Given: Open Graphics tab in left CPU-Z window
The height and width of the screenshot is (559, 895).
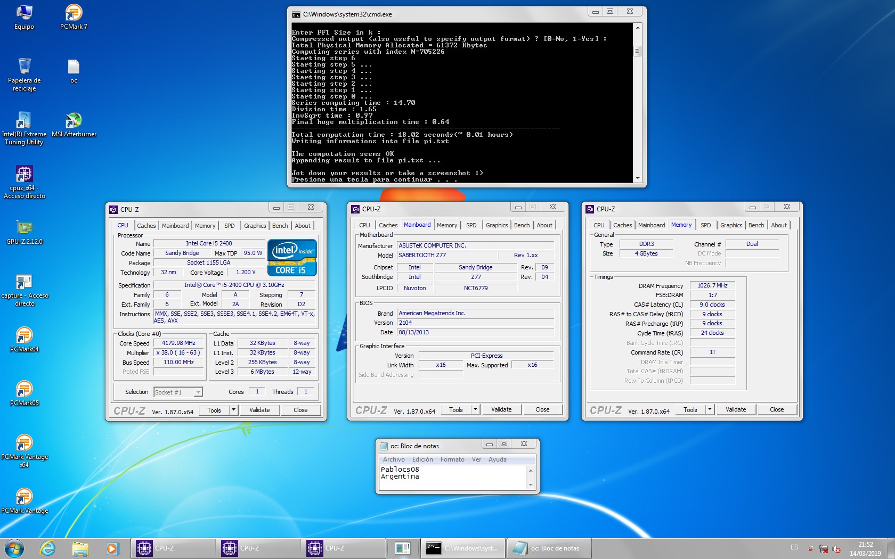Looking at the screenshot, I should pos(255,226).
